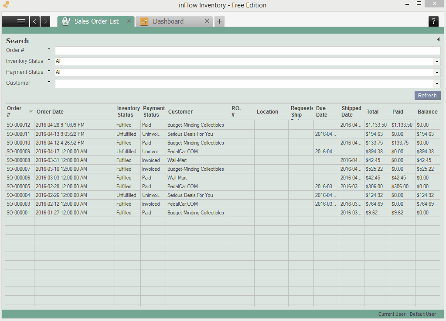Click Serious Deals For You in SO-000004 row
The height and width of the screenshot is (321, 446).
(190, 195)
